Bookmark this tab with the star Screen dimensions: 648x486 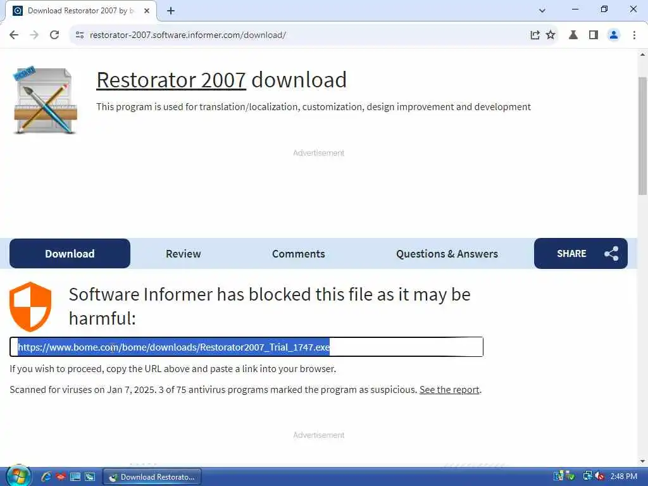coord(551,35)
